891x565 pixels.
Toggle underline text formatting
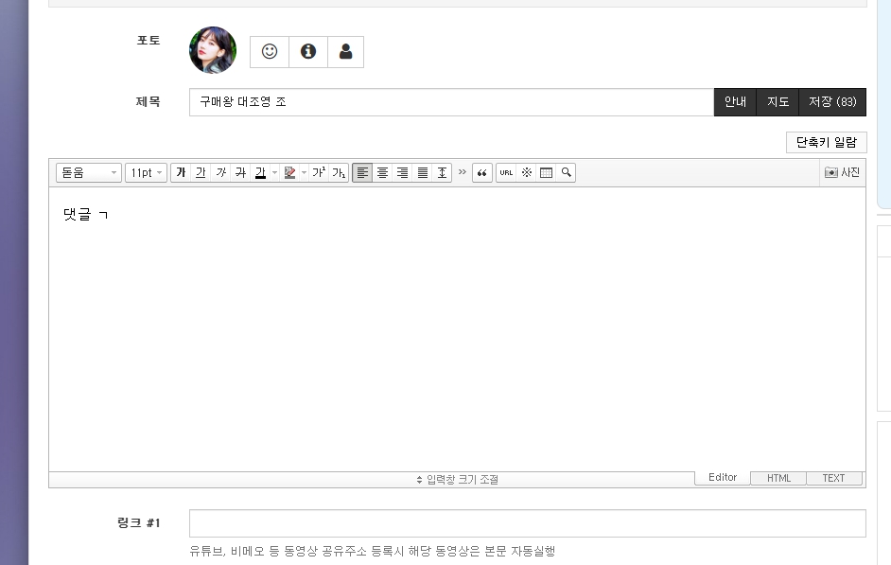pos(201,173)
